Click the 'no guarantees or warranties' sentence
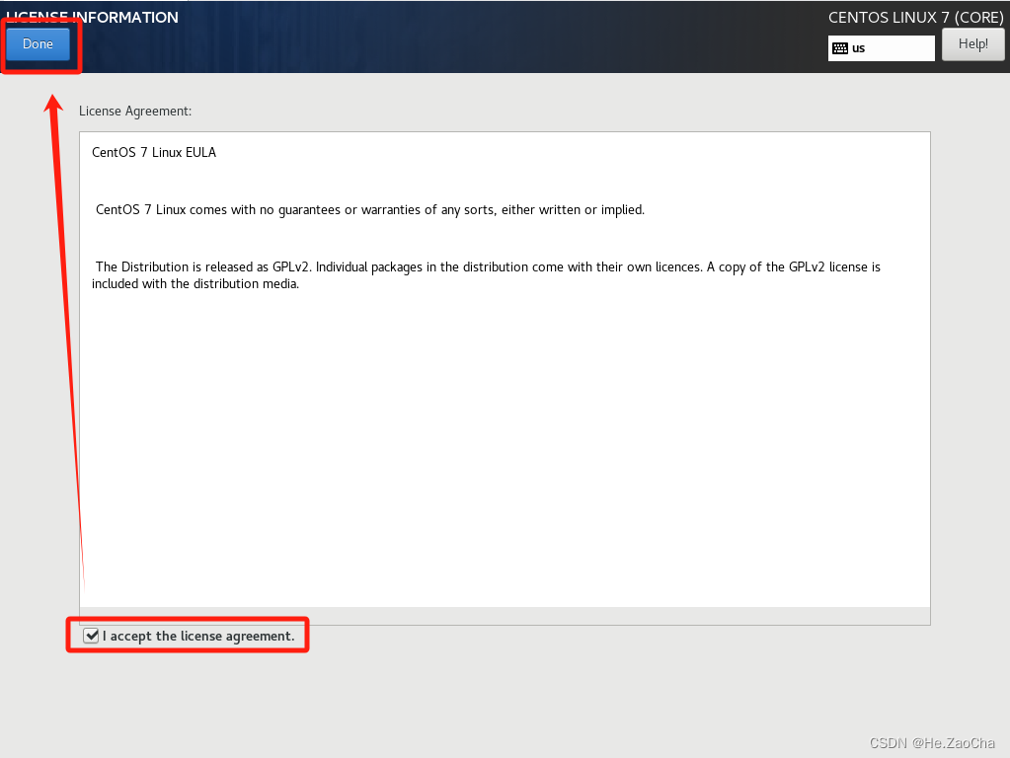Screen dimensions: 1010x758 pos(369,210)
